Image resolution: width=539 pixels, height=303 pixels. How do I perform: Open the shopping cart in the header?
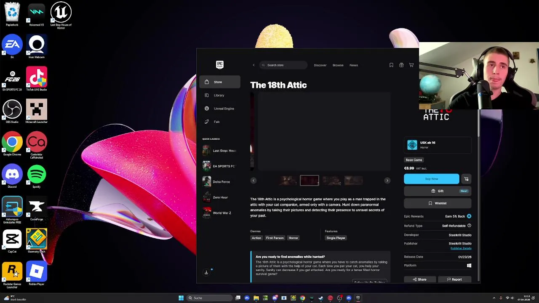tap(411, 65)
